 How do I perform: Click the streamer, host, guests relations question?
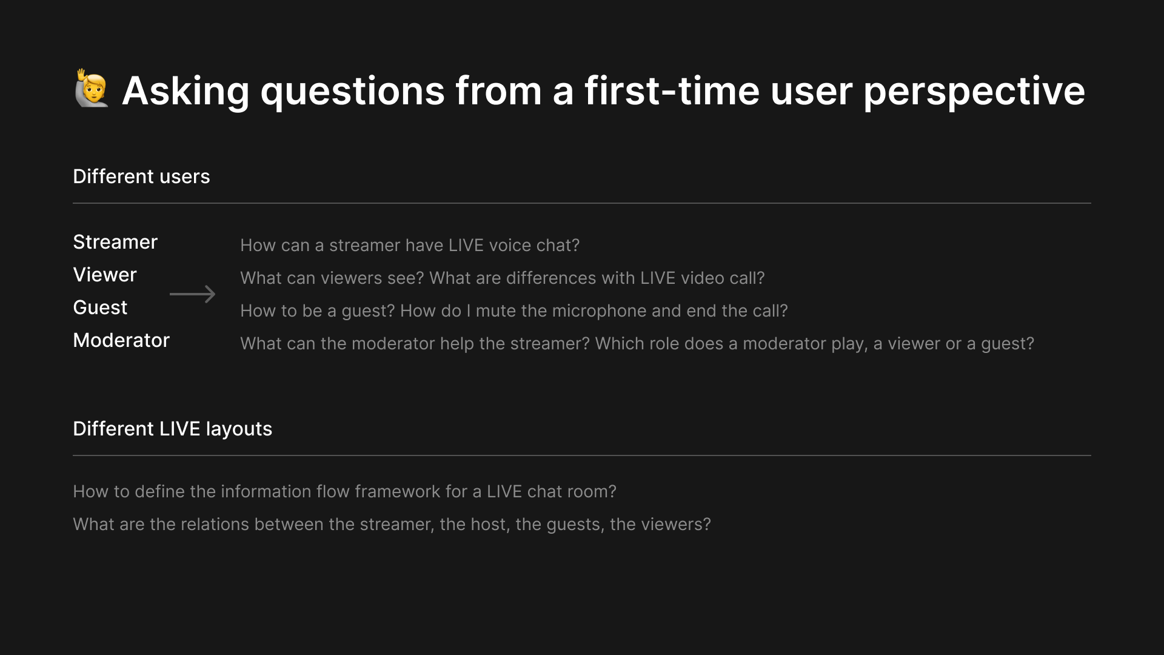(x=392, y=524)
